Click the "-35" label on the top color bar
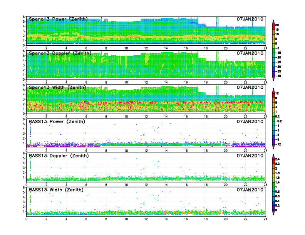 pos(278,71)
